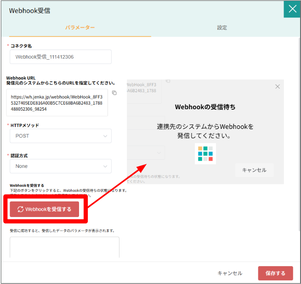Close the Webhook受信 dialog with the X

(292, 9)
